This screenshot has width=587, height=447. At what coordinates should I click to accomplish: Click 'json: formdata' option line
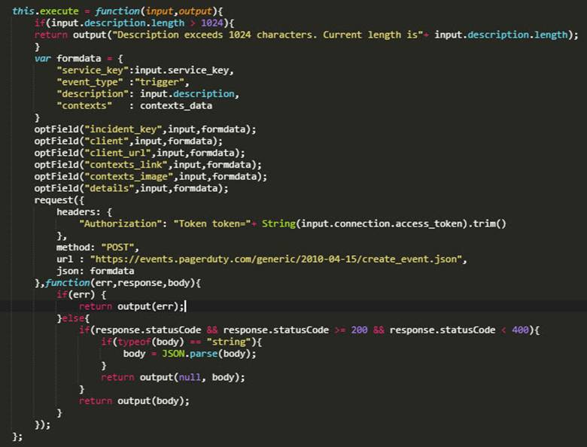click(x=95, y=271)
